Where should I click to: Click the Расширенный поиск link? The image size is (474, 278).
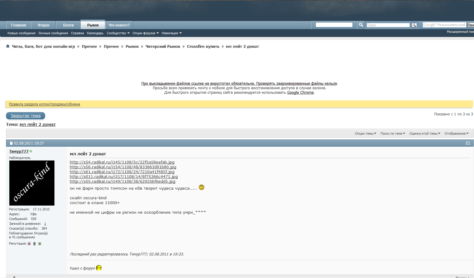coord(460,32)
